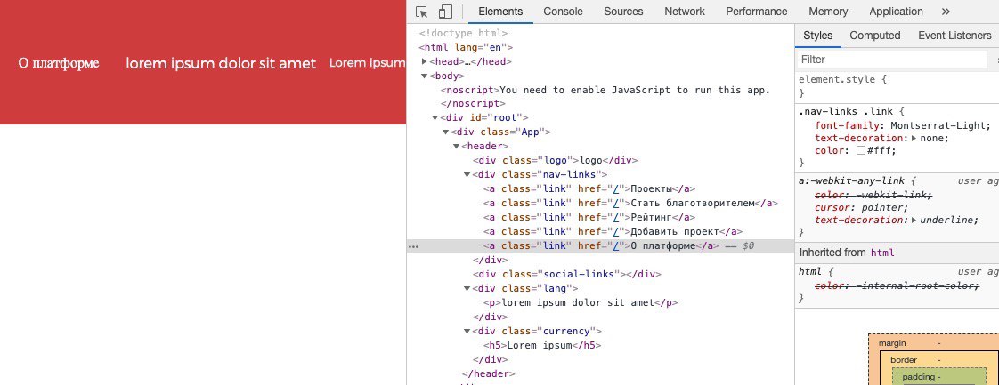Open the Performance tab

[x=756, y=12]
